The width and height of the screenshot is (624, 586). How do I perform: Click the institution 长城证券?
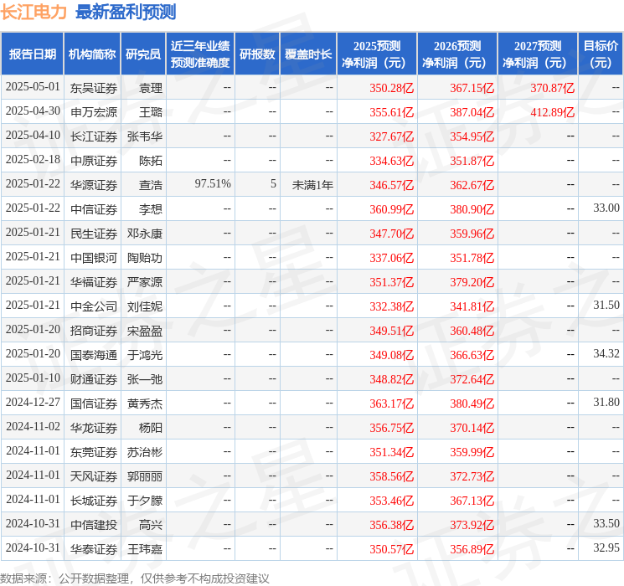94,501
